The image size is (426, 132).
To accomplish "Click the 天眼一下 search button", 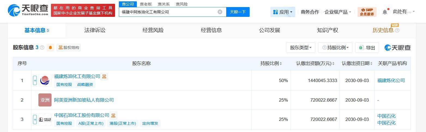I will click(x=238, y=12).
